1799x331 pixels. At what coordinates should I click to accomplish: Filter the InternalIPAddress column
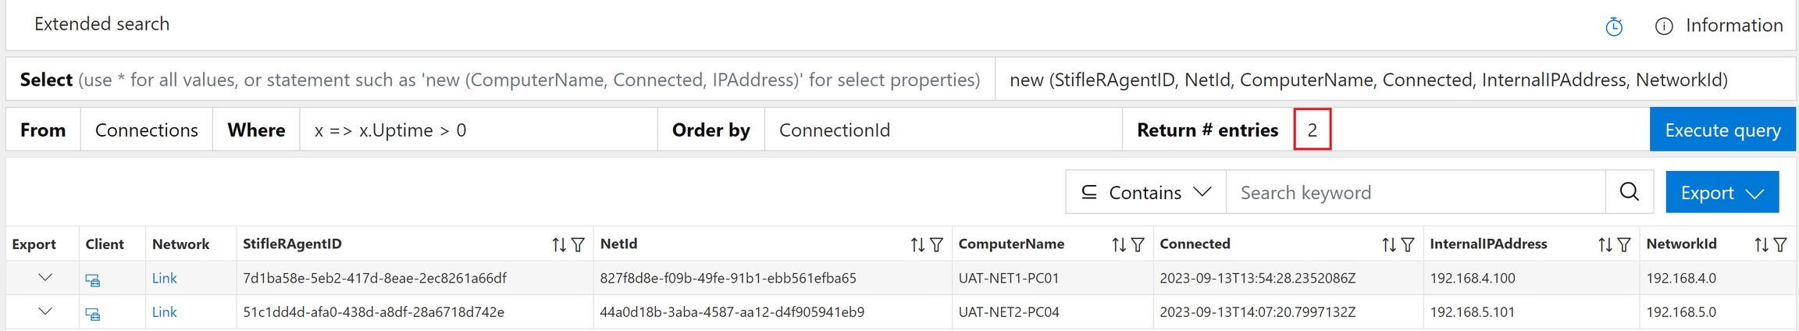tap(1624, 245)
